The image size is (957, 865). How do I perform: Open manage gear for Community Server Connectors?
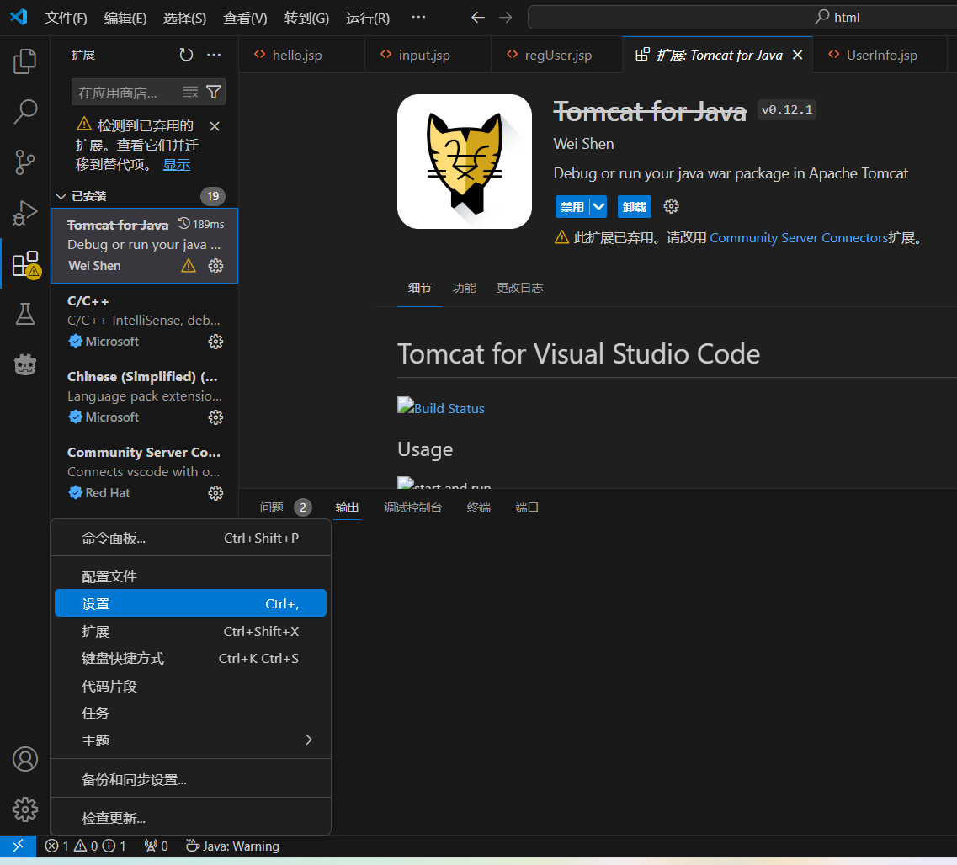pos(215,493)
